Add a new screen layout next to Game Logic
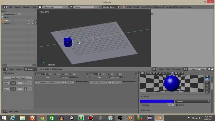This screenshot has height=121, width=215. 64,7
